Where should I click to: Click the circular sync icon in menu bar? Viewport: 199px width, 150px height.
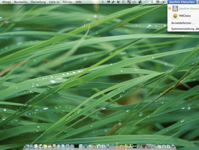[x=124, y=2]
